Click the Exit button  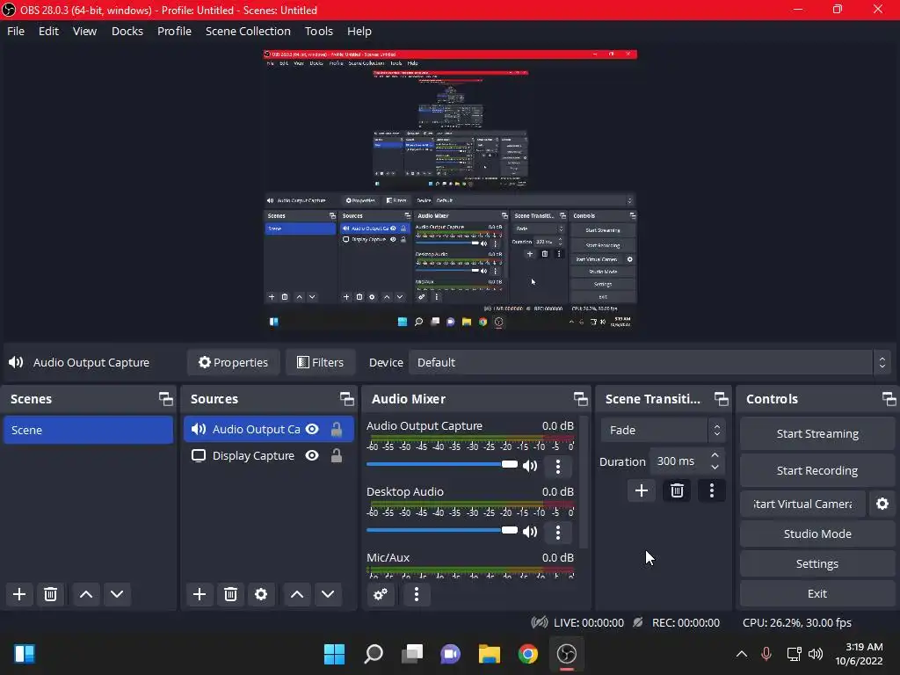pos(817,593)
